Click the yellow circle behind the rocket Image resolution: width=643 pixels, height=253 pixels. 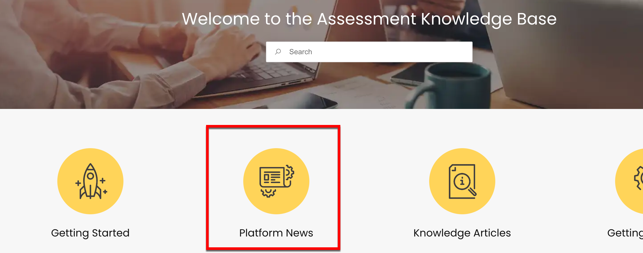[x=90, y=181]
